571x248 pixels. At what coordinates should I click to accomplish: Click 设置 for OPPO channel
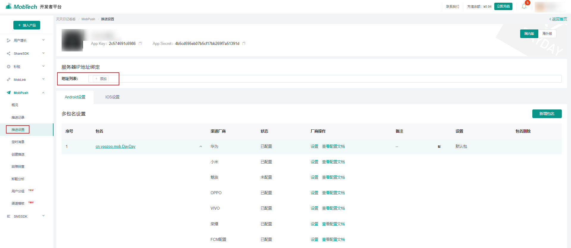point(314,193)
